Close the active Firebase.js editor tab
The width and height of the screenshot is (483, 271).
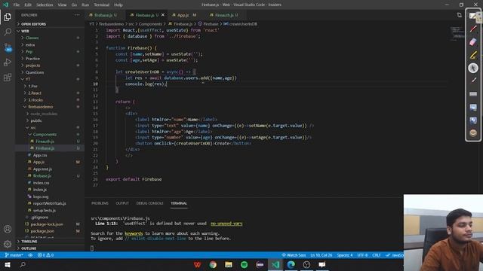[163, 15]
